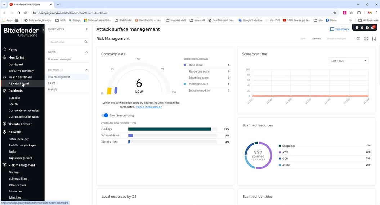Open Executive summary in the sidebar
Image resolution: width=380 pixels, height=205 pixels.
[x=21, y=71]
